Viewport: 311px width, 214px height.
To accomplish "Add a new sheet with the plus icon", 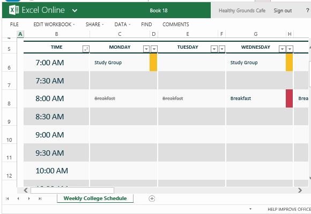I will tap(152, 198).
